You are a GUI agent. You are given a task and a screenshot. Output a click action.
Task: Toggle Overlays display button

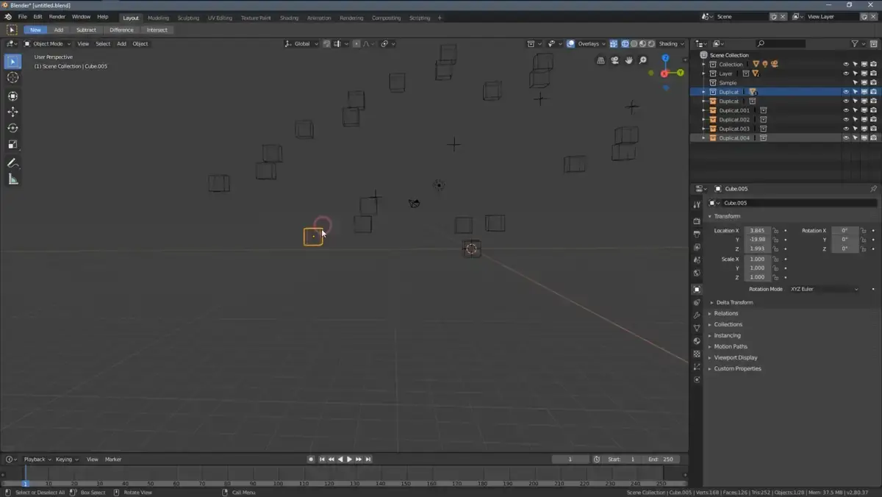(570, 44)
